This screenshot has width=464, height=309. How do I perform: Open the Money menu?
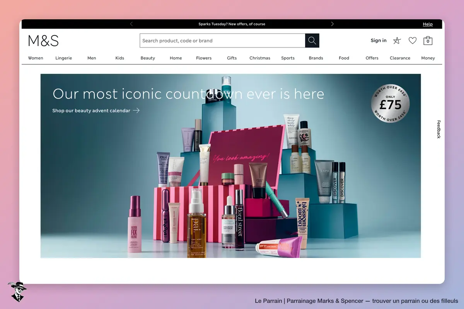pyautogui.click(x=428, y=58)
